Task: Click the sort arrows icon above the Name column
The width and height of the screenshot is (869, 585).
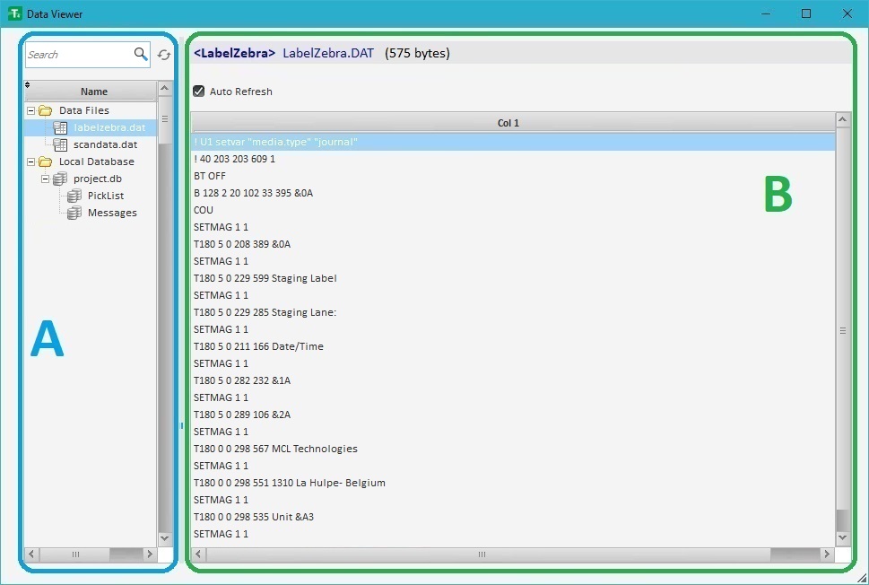Action: pyautogui.click(x=28, y=85)
